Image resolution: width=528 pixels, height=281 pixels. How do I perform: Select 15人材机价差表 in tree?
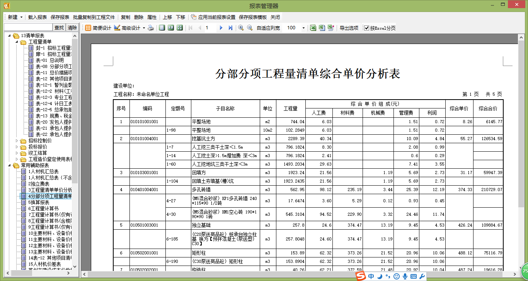pyautogui.click(x=44, y=264)
